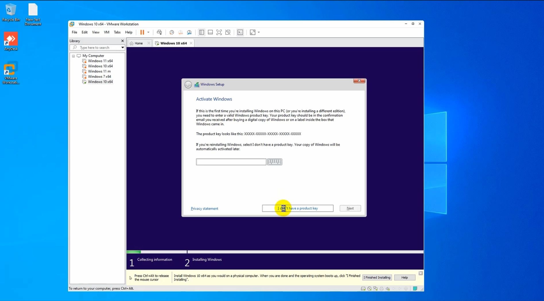Select the New Text Document desktop icon
The width and height of the screenshot is (544, 301).
click(33, 14)
